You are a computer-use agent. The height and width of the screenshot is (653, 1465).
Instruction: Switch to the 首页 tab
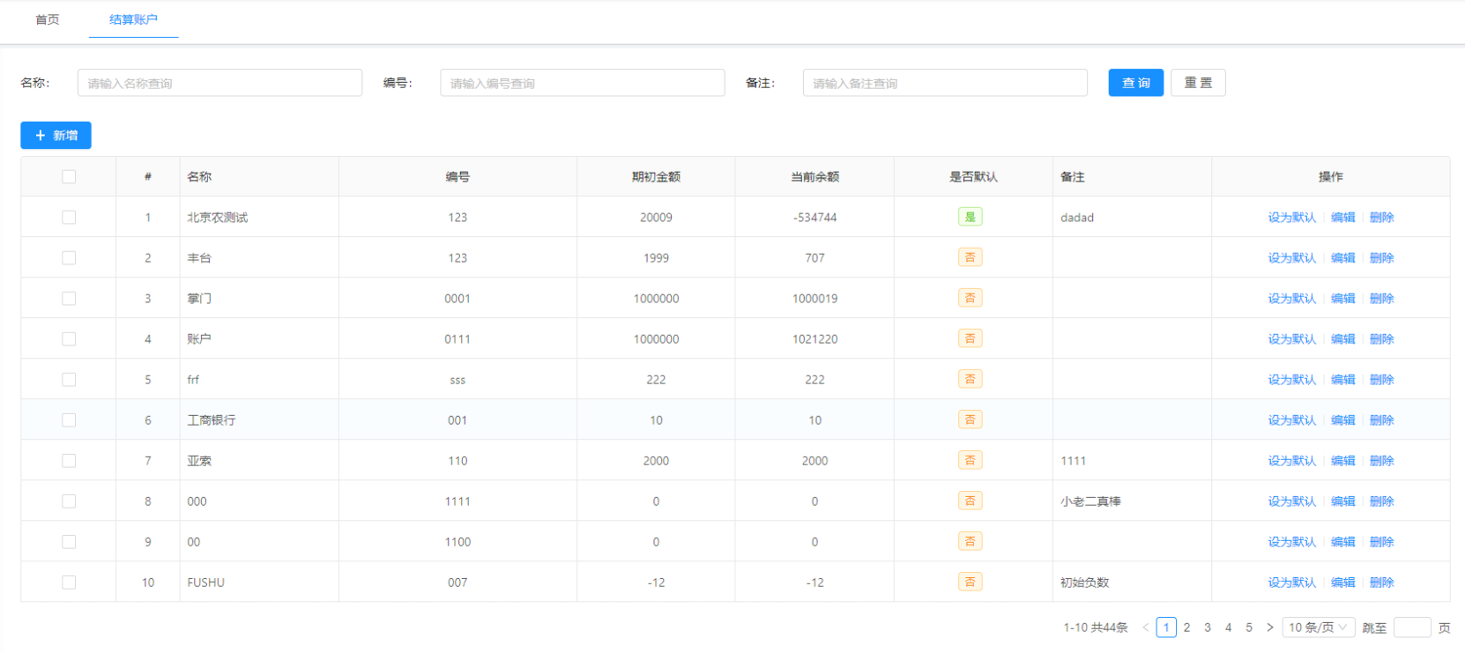(48, 19)
